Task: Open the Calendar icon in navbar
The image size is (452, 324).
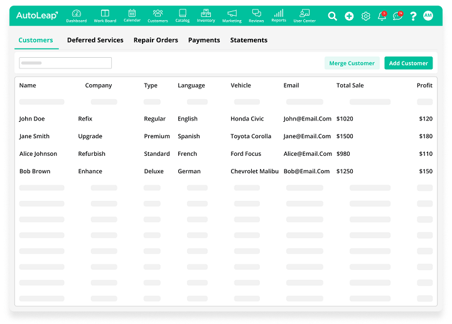Action: (132, 13)
